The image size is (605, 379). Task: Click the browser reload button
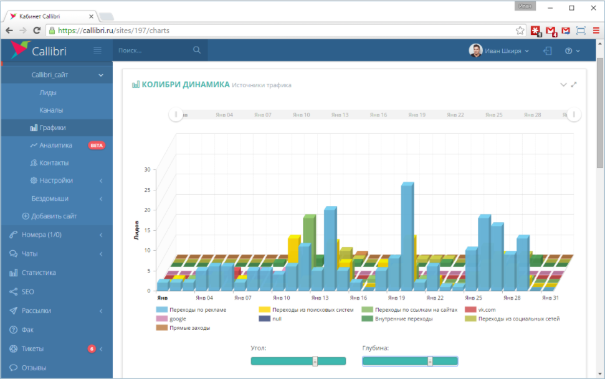pos(37,30)
